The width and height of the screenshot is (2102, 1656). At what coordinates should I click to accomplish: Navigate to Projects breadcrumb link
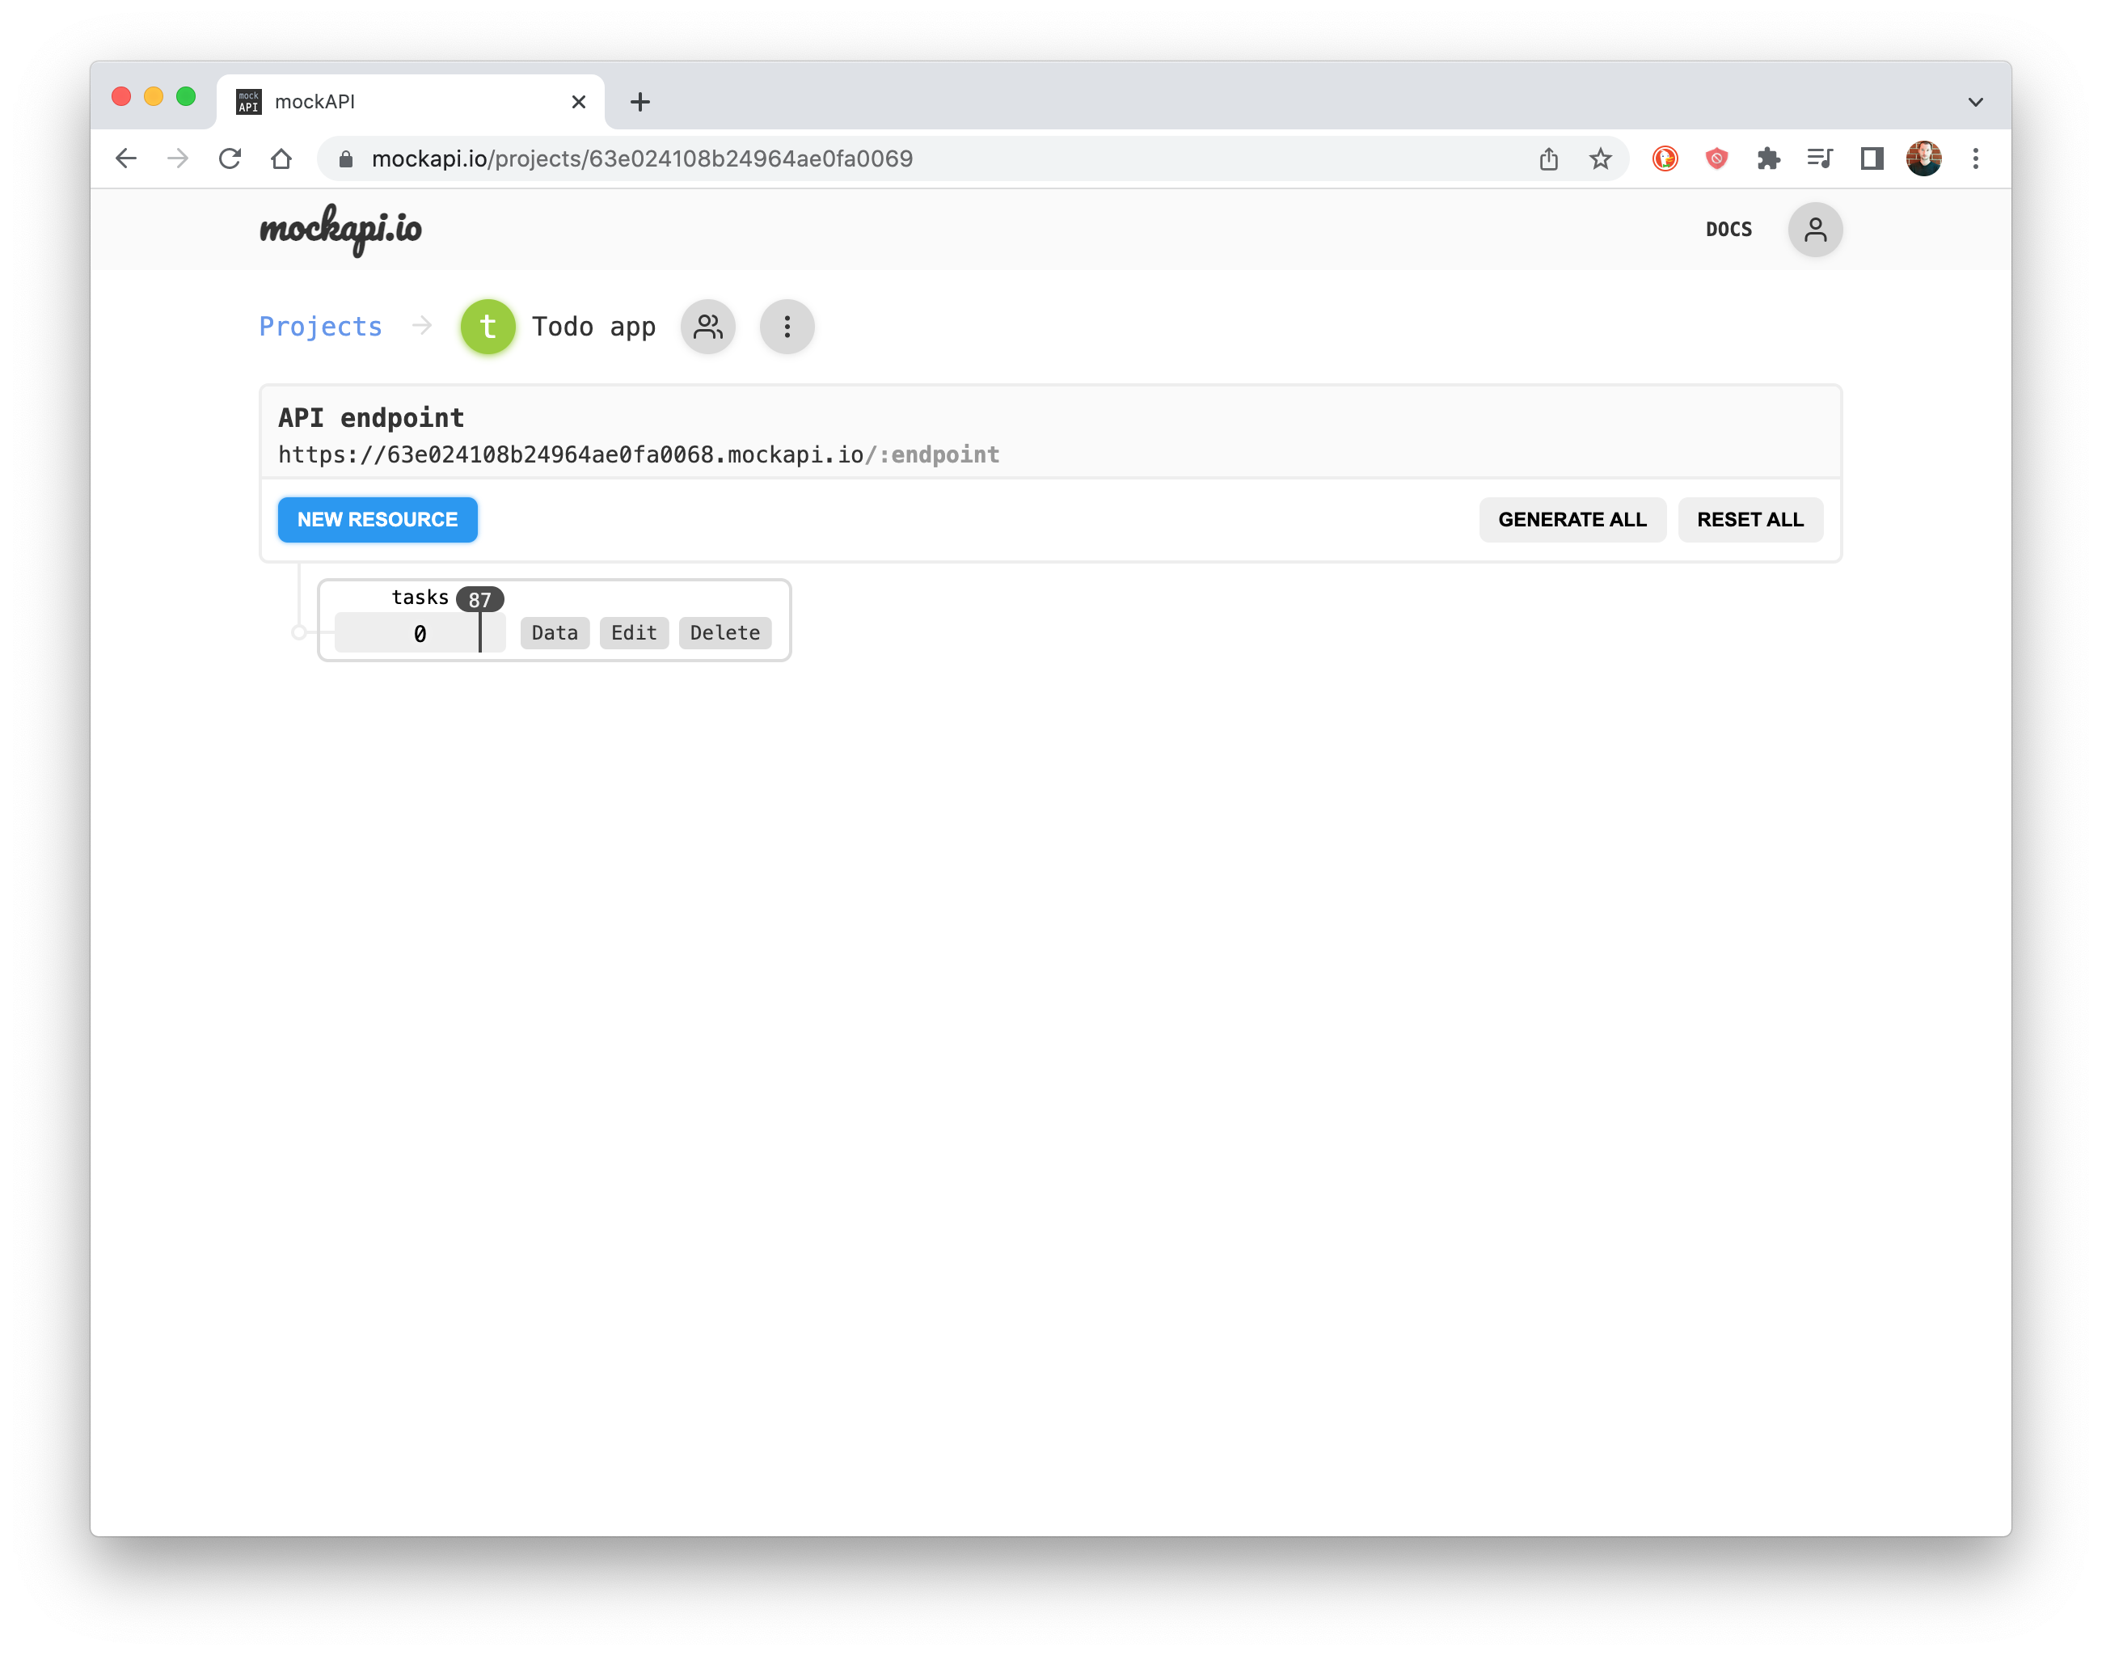click(319, 326)
